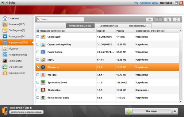Image resolution: width=184 pixels, height=117 pixels.
Task: Click the Управление соединениями button
Action: point(26,112)
